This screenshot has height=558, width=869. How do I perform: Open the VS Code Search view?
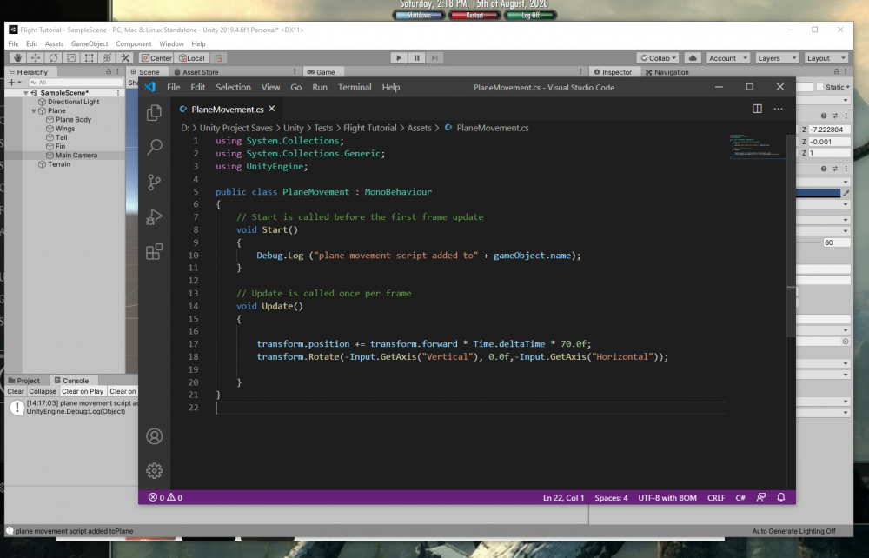point(154,148)
